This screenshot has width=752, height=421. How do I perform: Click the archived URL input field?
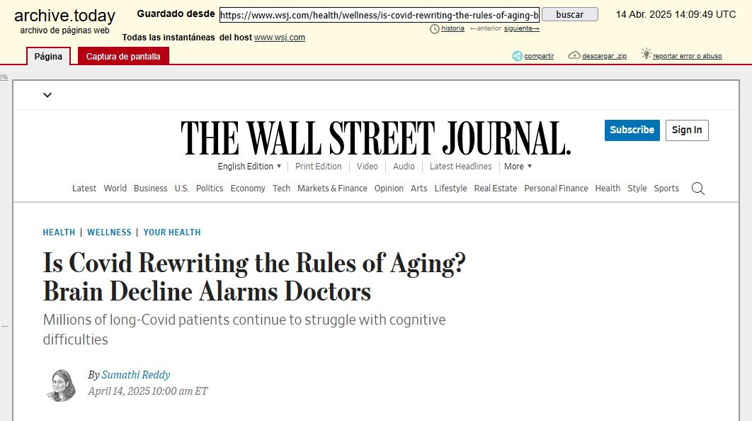coord(379,15)
